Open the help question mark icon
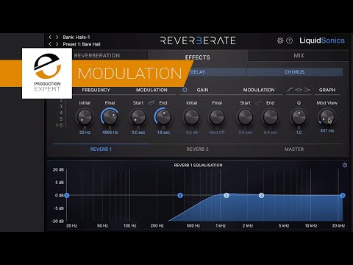 [x=290, y=40]
